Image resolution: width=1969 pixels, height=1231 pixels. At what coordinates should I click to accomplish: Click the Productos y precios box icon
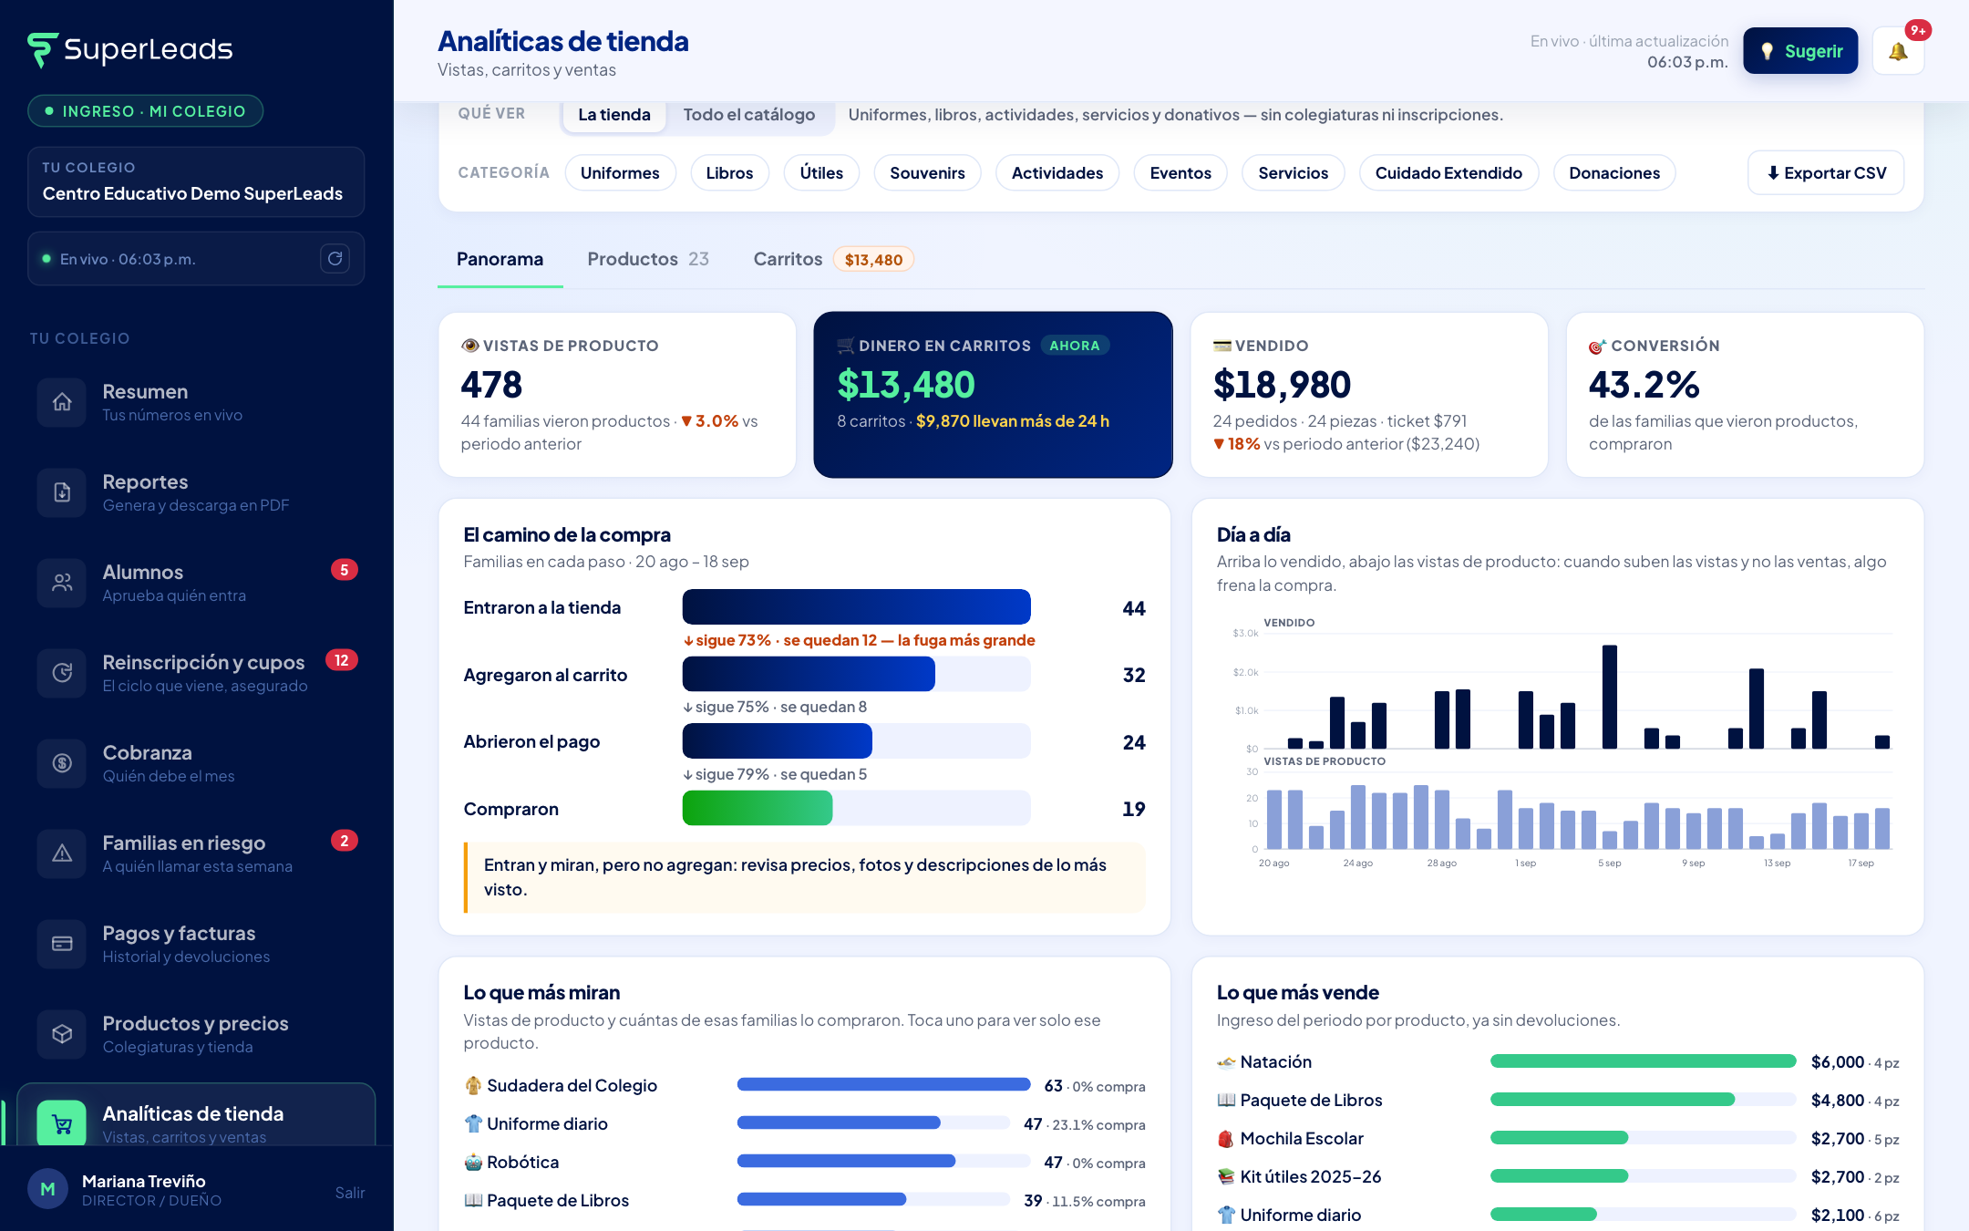(x=62, y=1034)
